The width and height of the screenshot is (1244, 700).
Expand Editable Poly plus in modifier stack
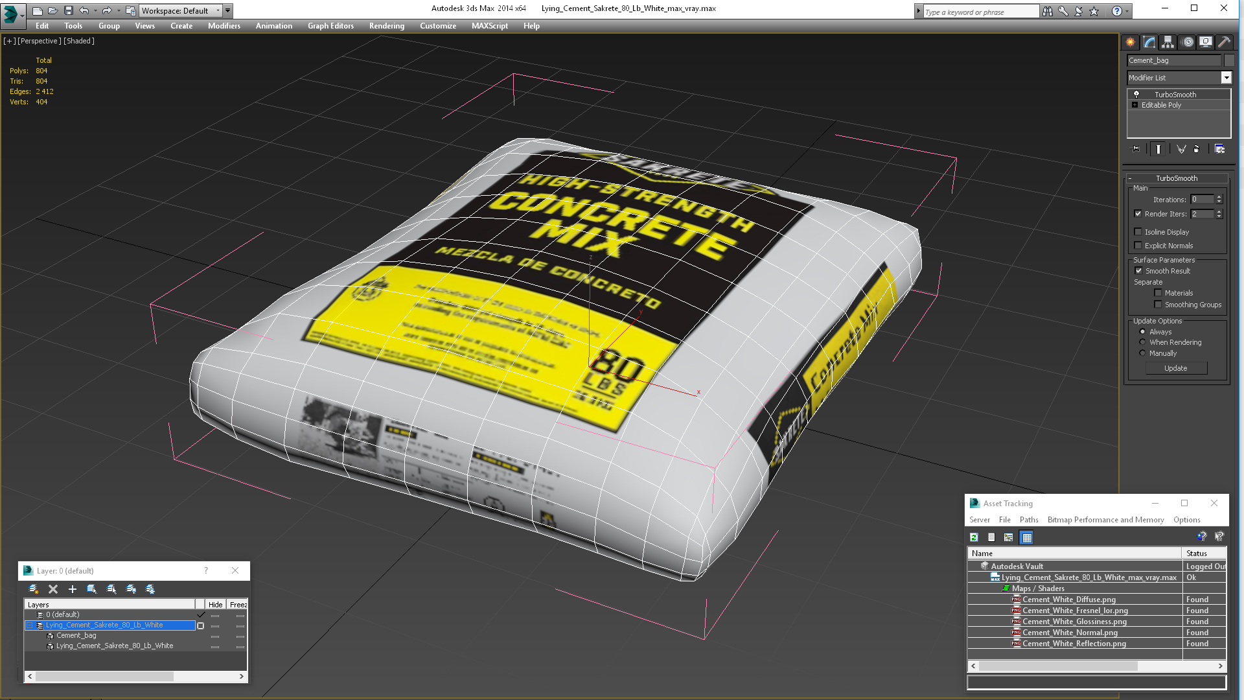point(1135,105)
